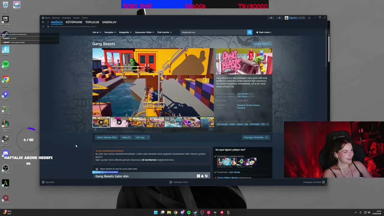The image size is (384, 216).
Task: Expand the Özel Kısımlar dropdown
Action: (x=164, y=32)
